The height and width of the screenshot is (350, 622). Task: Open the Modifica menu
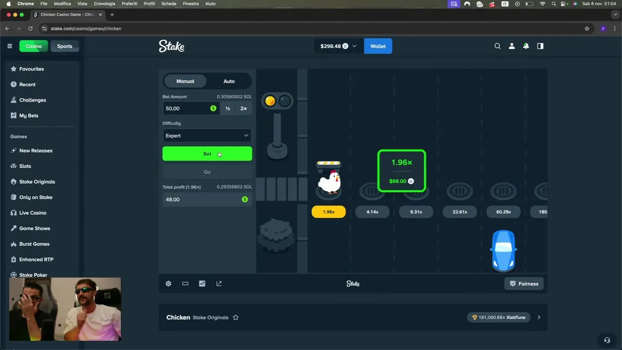click(x=62, y=3)
